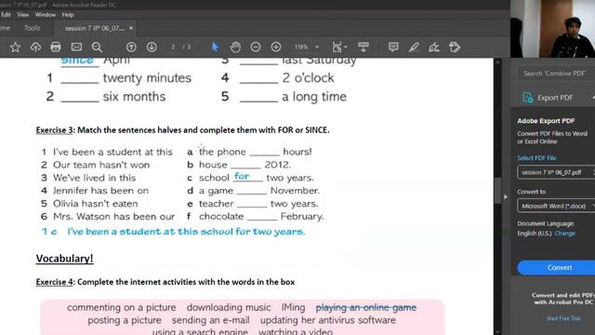Open the sign document tool

click(x=434, y=47)
